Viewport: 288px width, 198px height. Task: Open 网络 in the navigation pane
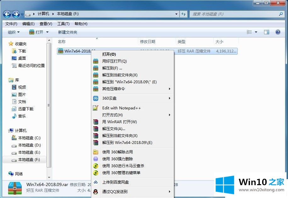click(x=16, y=174)
